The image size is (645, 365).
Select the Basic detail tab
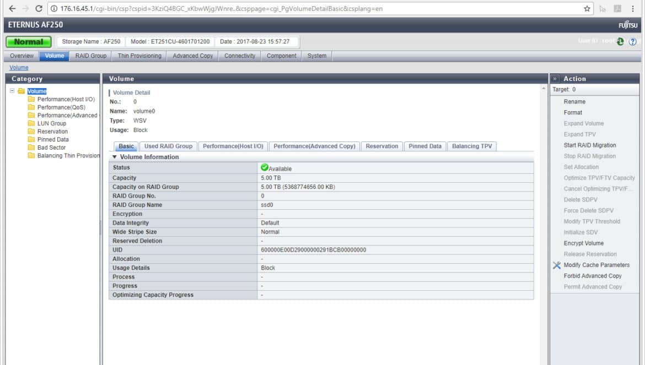126,146
